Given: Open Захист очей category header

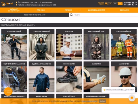Looking at the screenshot, I should (x=124, y=64).
